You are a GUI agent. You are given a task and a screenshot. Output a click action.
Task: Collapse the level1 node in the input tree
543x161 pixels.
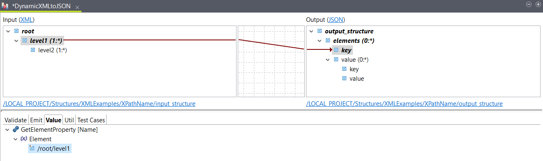pyautogui.click(x=16, y=41)
